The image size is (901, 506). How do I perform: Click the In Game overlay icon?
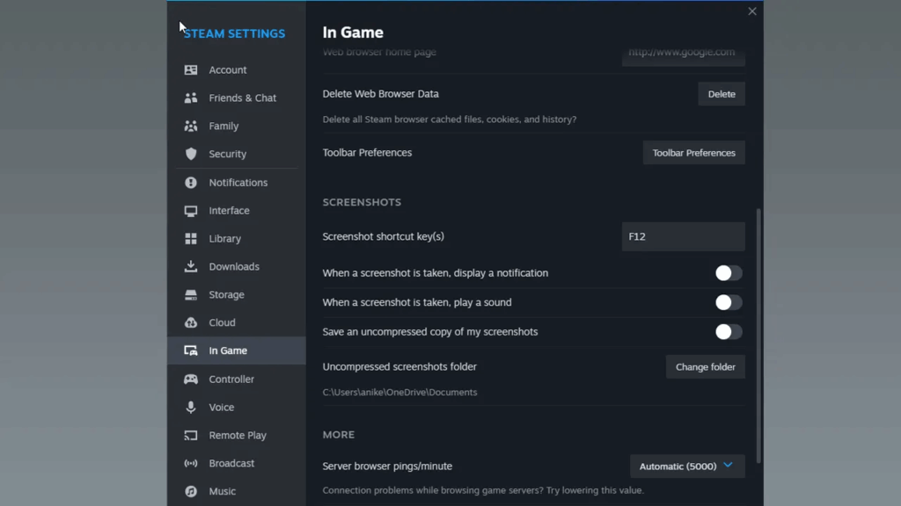[191, 351]
